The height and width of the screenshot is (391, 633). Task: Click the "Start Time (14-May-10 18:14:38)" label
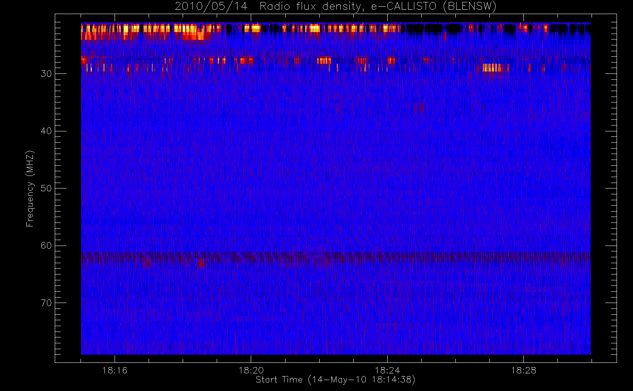(x=336, y=380)
